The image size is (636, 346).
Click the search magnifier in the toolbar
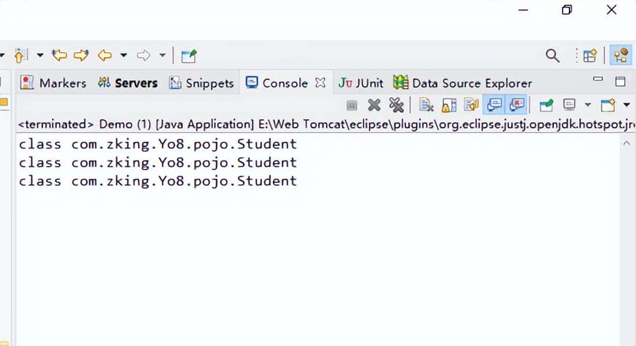(552, 56)
